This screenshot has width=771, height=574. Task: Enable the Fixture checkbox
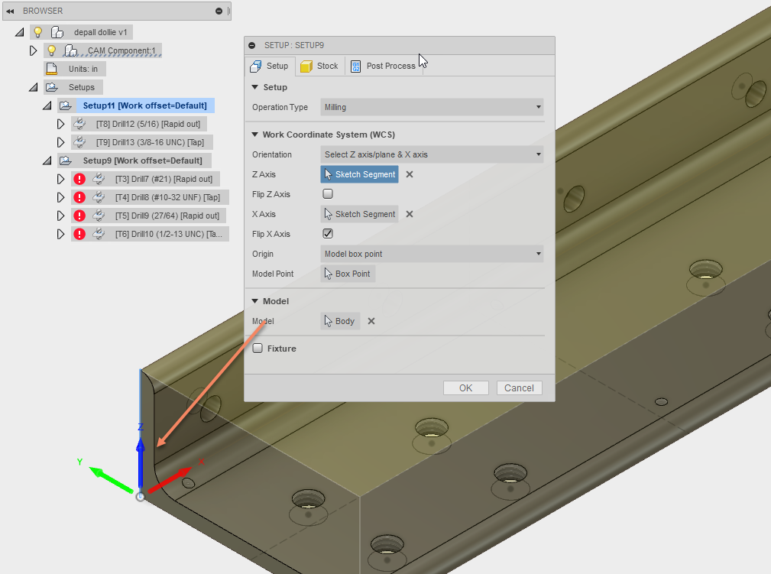(x=258, y=348)
